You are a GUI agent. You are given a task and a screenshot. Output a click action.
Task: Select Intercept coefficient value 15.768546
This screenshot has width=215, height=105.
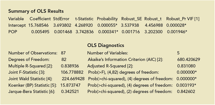tap(39, 25)
